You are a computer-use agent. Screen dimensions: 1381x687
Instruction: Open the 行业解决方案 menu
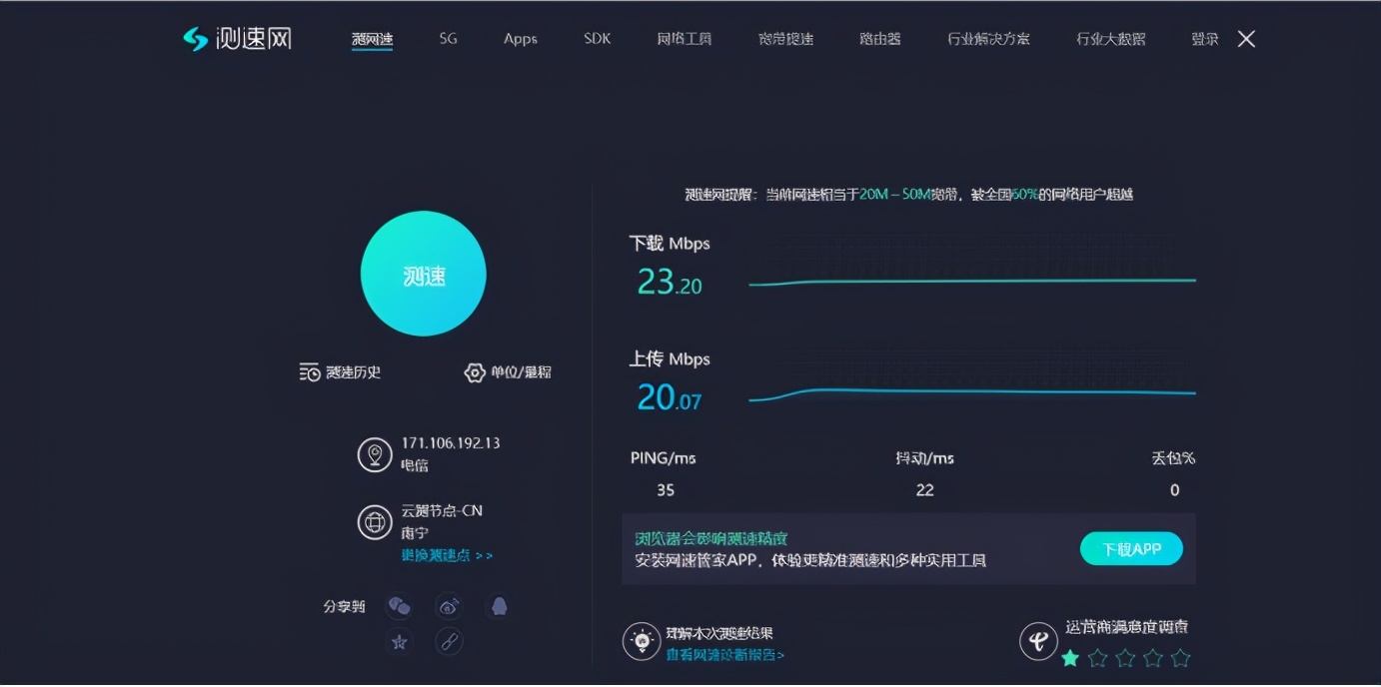[x=988, y=39]
